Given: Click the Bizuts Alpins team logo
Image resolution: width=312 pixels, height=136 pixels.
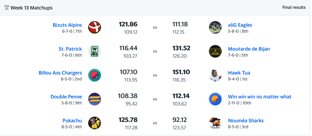Looking at the screenshot, I should tap(95, 27).
